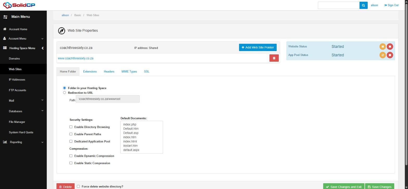Recycle the app pool with orange refresh button
This screenshot has height=189, width=408.
click(x=382, y=55)
